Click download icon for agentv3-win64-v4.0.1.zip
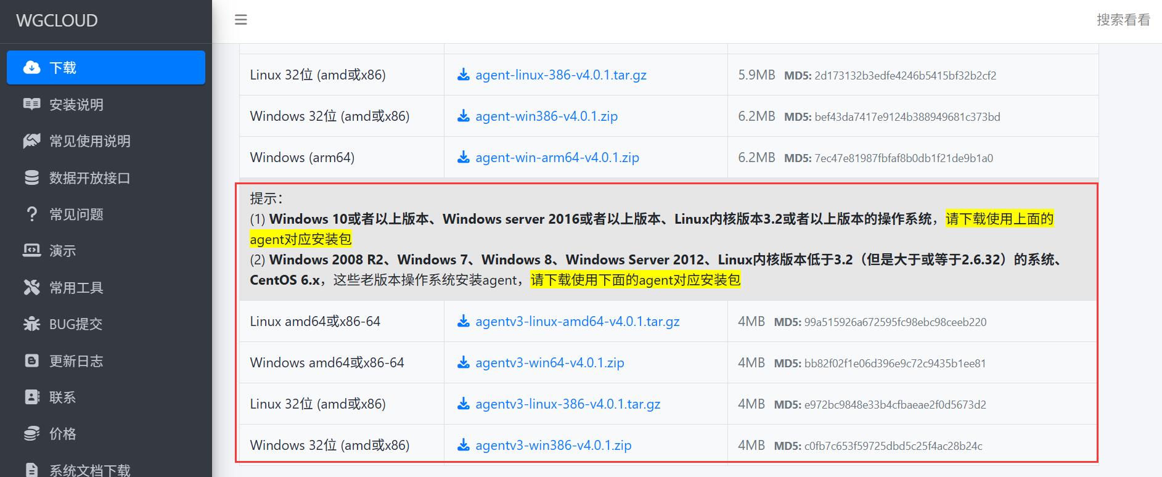This screenshot has width=1162, height=477. (x=464, y=363)
